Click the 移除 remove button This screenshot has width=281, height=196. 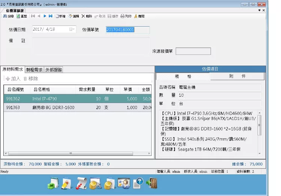coord(31,79)
